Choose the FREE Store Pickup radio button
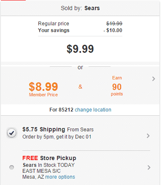 click(11, 167)
